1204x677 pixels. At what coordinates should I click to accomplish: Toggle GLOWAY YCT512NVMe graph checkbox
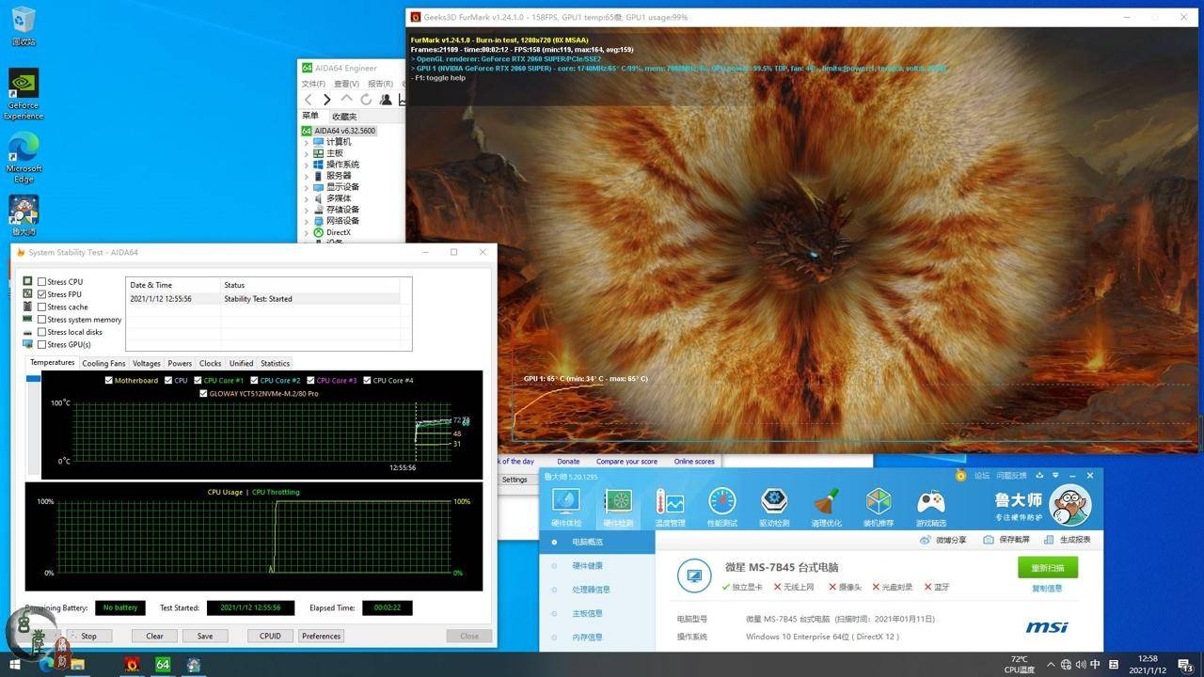(203, 393)
